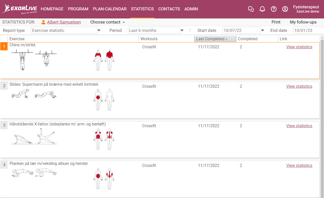Open My follow-ups
This screenshot has height=198, width=324.
303,22
